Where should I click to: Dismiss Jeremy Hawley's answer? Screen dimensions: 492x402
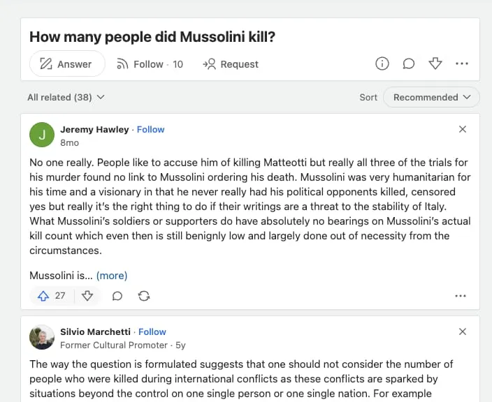[462, 129]
